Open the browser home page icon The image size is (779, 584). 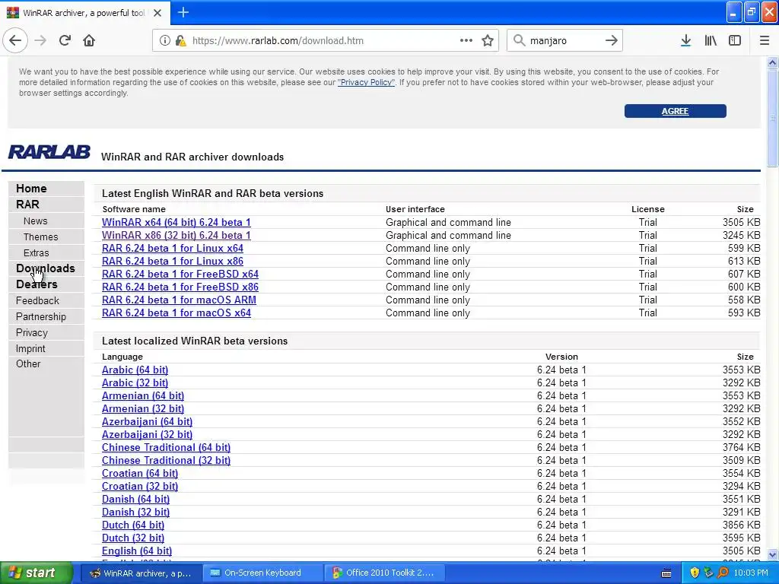click(x=89, y=40)
